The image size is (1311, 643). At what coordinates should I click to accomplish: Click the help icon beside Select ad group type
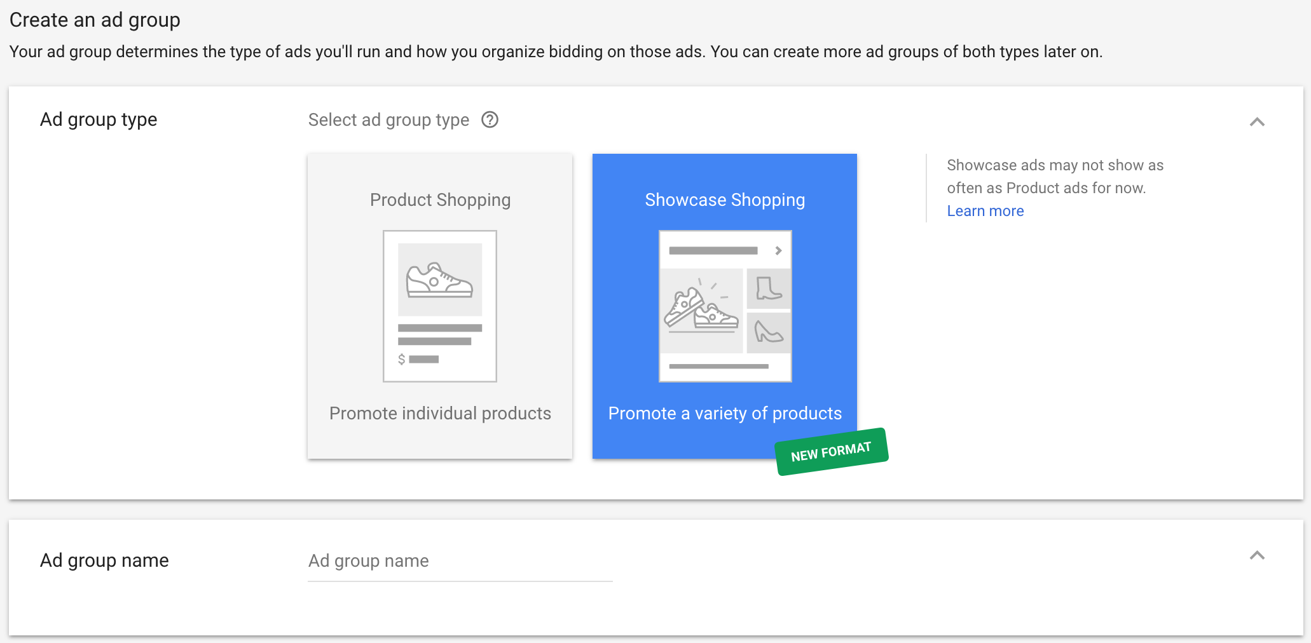click(490, 119)
